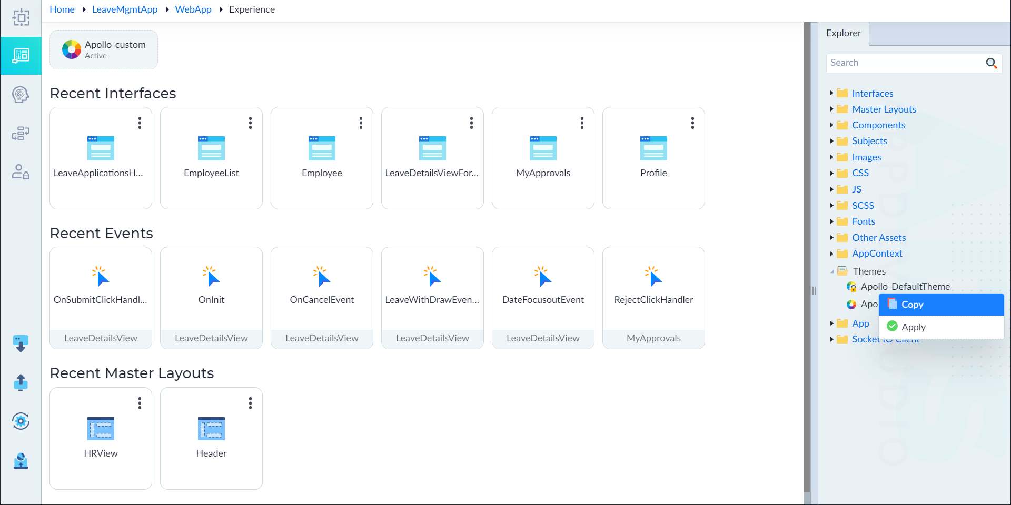Open the AI brain icon in sidebar

[x=21, y=95]
